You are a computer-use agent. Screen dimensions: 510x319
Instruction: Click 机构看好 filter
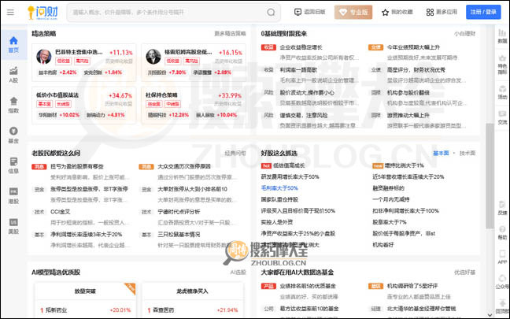click(382, 245)
